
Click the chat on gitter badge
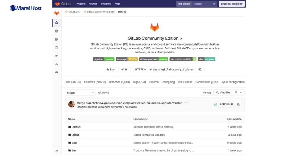[207, 59]
